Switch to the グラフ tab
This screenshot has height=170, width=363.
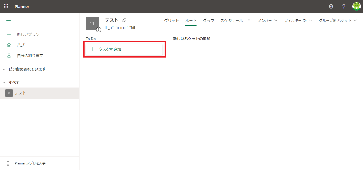point(208,20)
